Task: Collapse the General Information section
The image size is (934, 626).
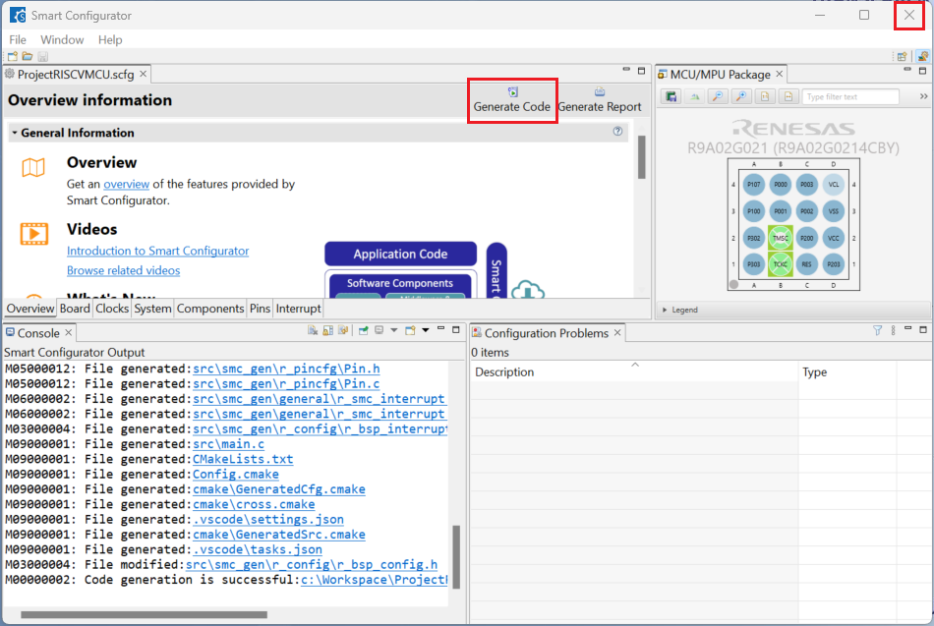Action: (15, 133)
